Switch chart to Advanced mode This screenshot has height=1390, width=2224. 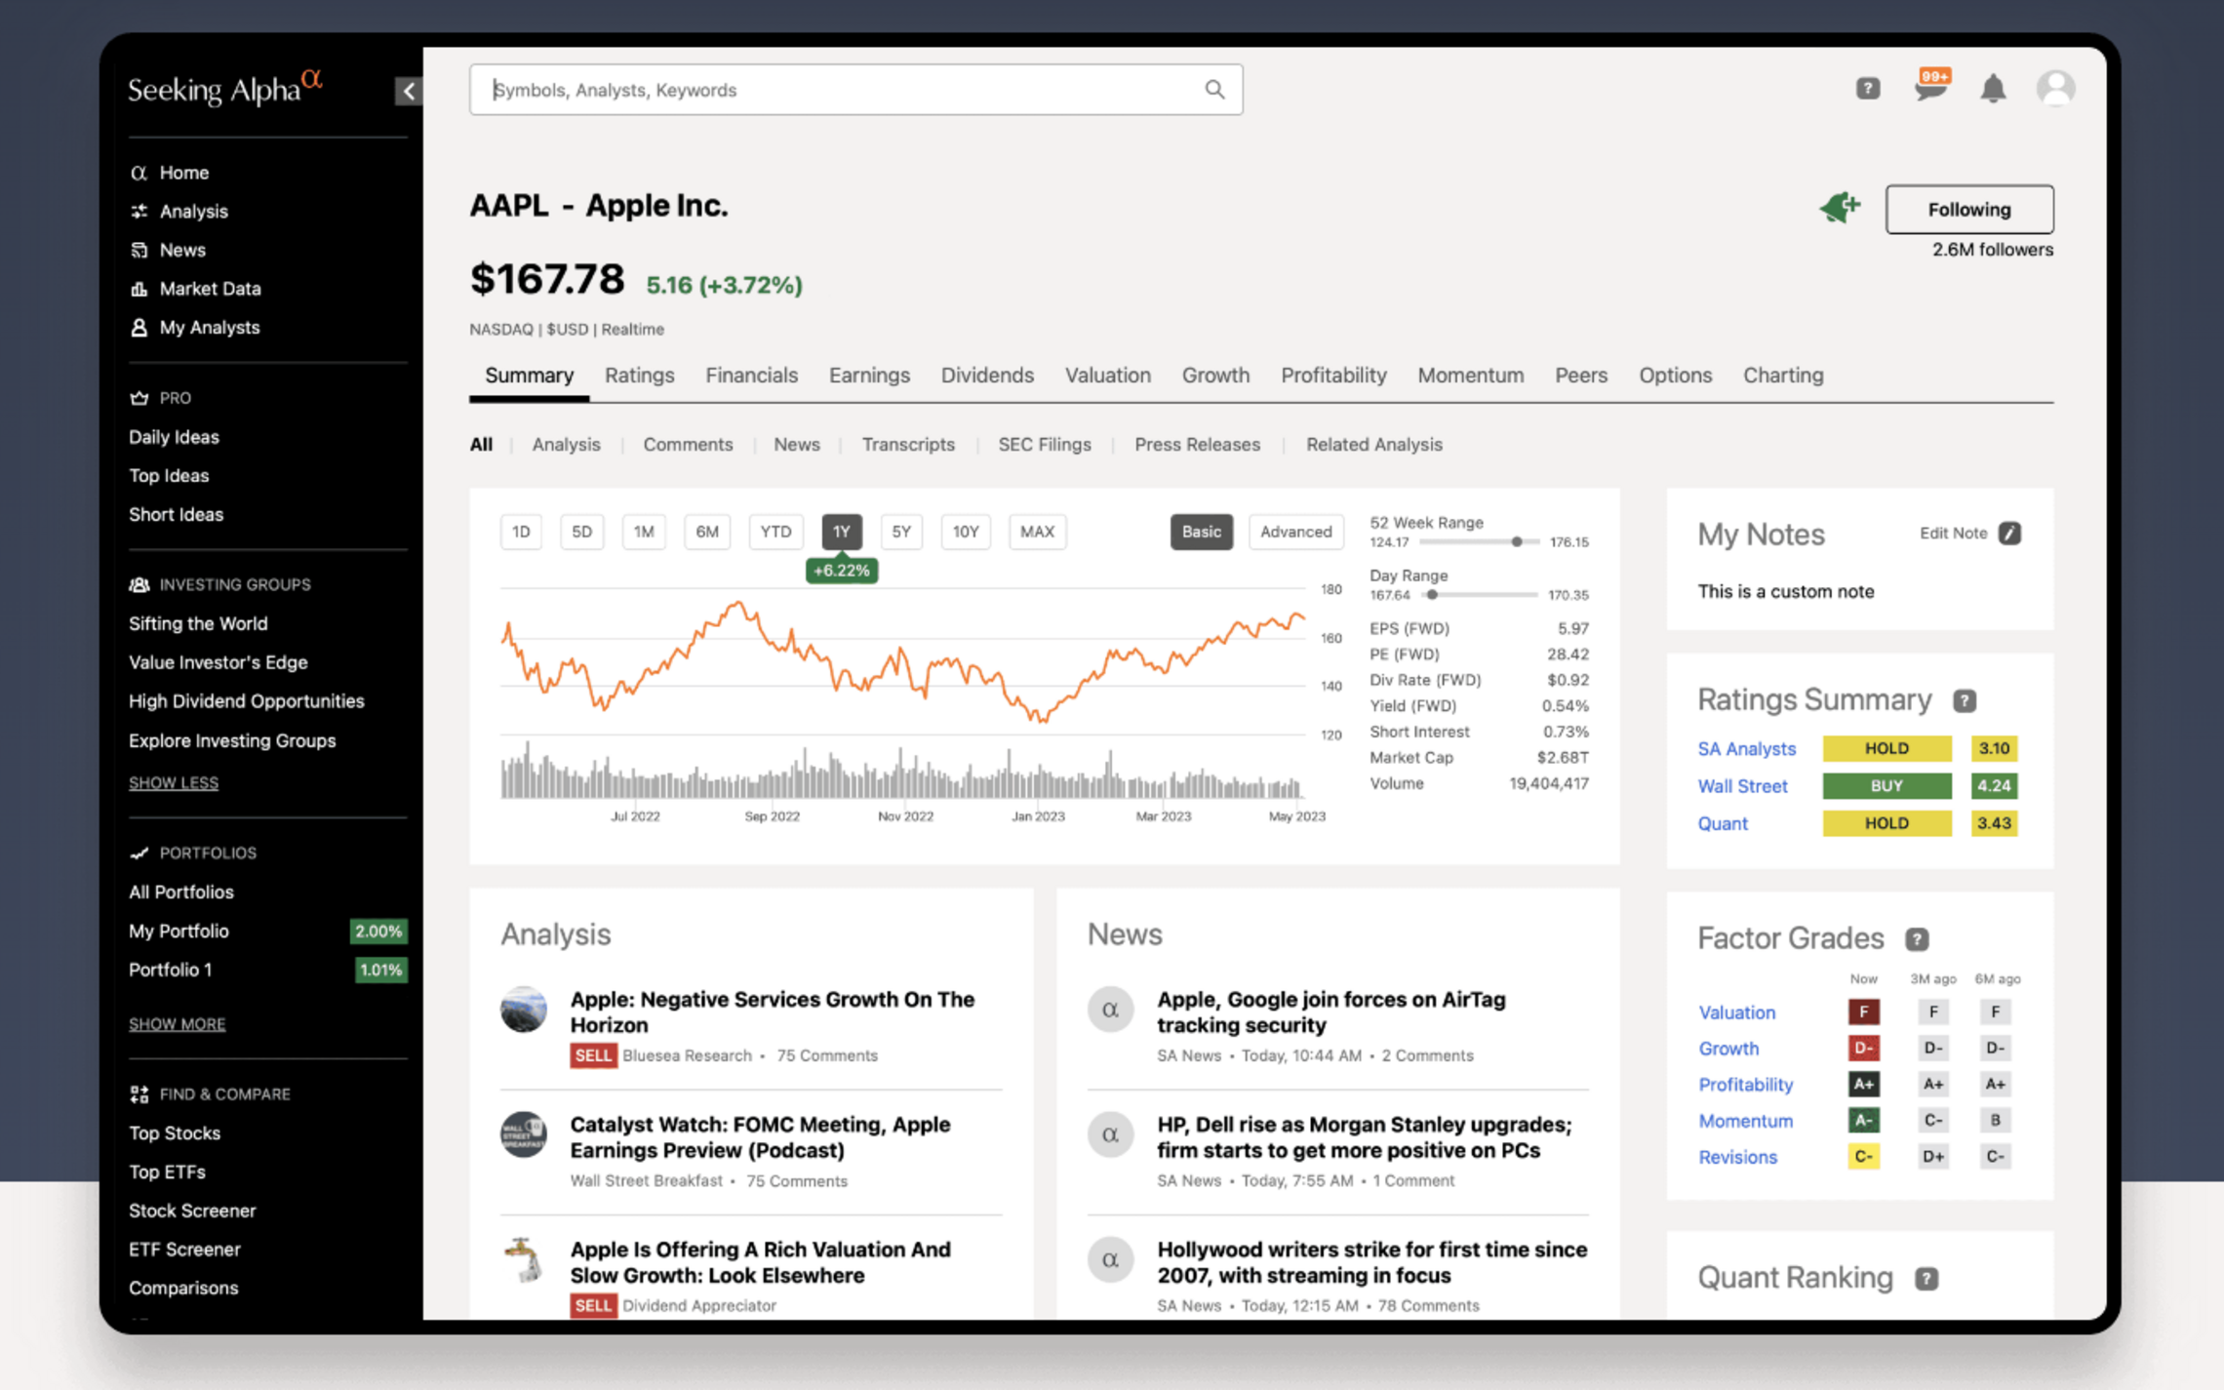coord(1294,532)
